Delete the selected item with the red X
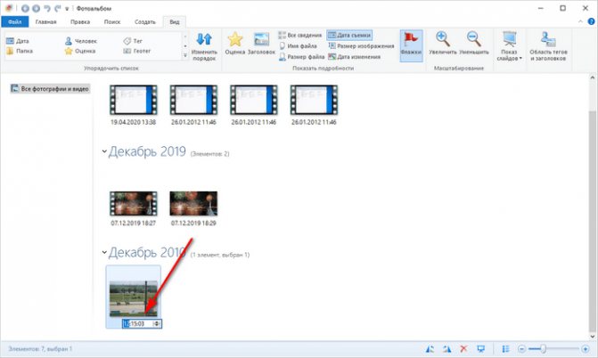 (x=463, y=349)
